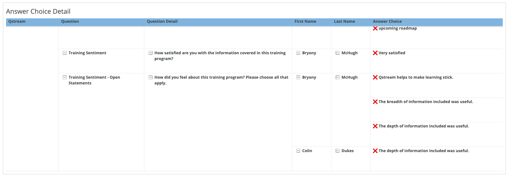This screenshot has width=511, height=182.
Task: Select 'McHugh' in the Open Statements row
Action: tap(349, 77)
